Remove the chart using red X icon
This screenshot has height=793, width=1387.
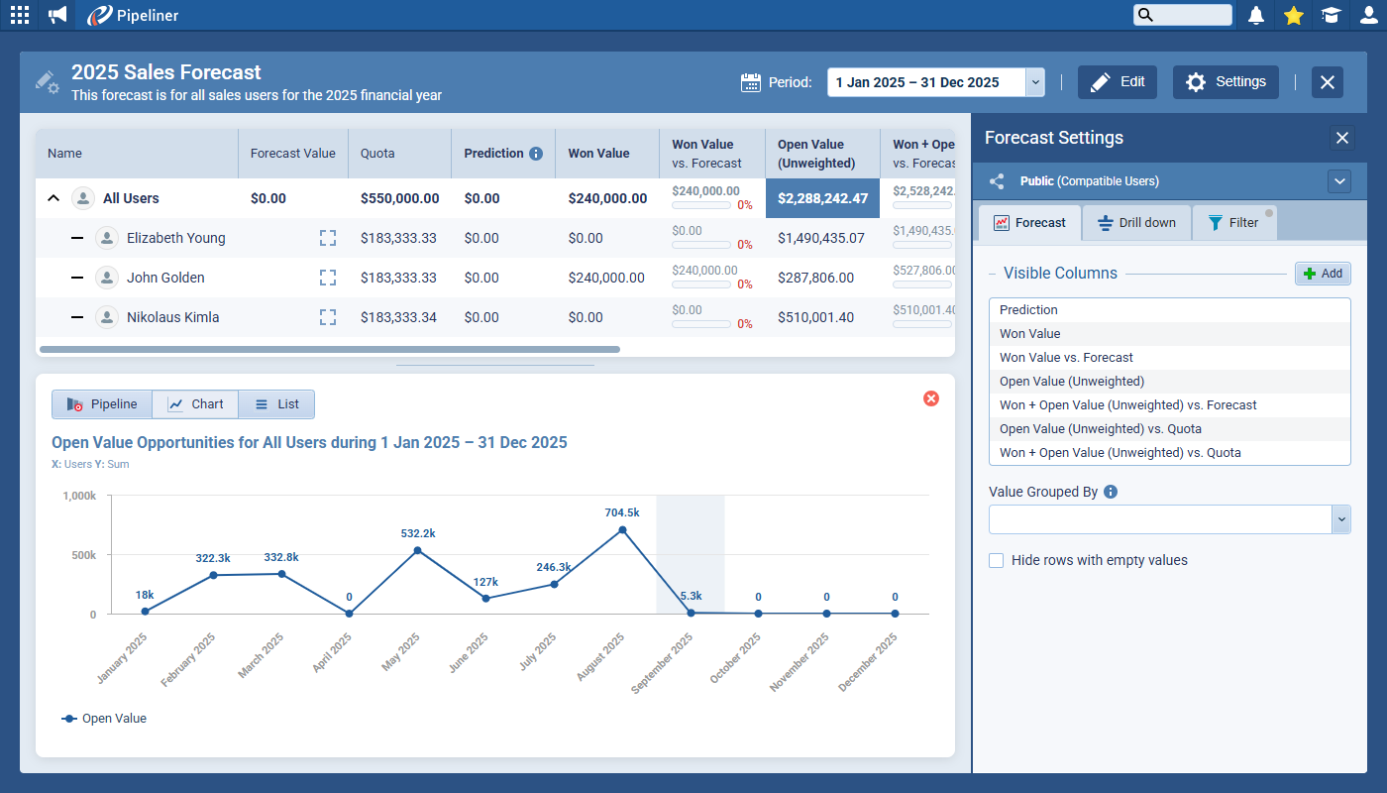point(931,398)
